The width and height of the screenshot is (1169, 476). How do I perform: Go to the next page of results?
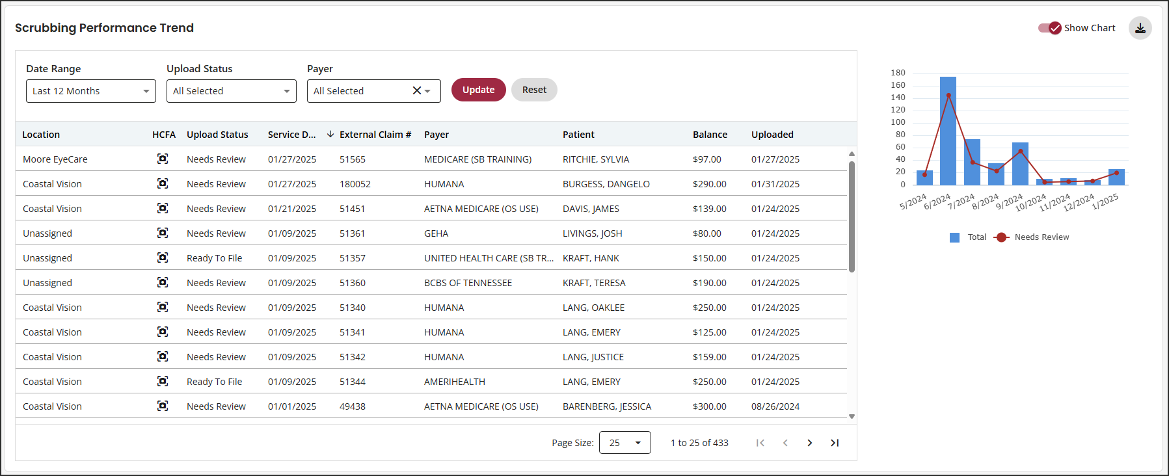pos(810,443)
